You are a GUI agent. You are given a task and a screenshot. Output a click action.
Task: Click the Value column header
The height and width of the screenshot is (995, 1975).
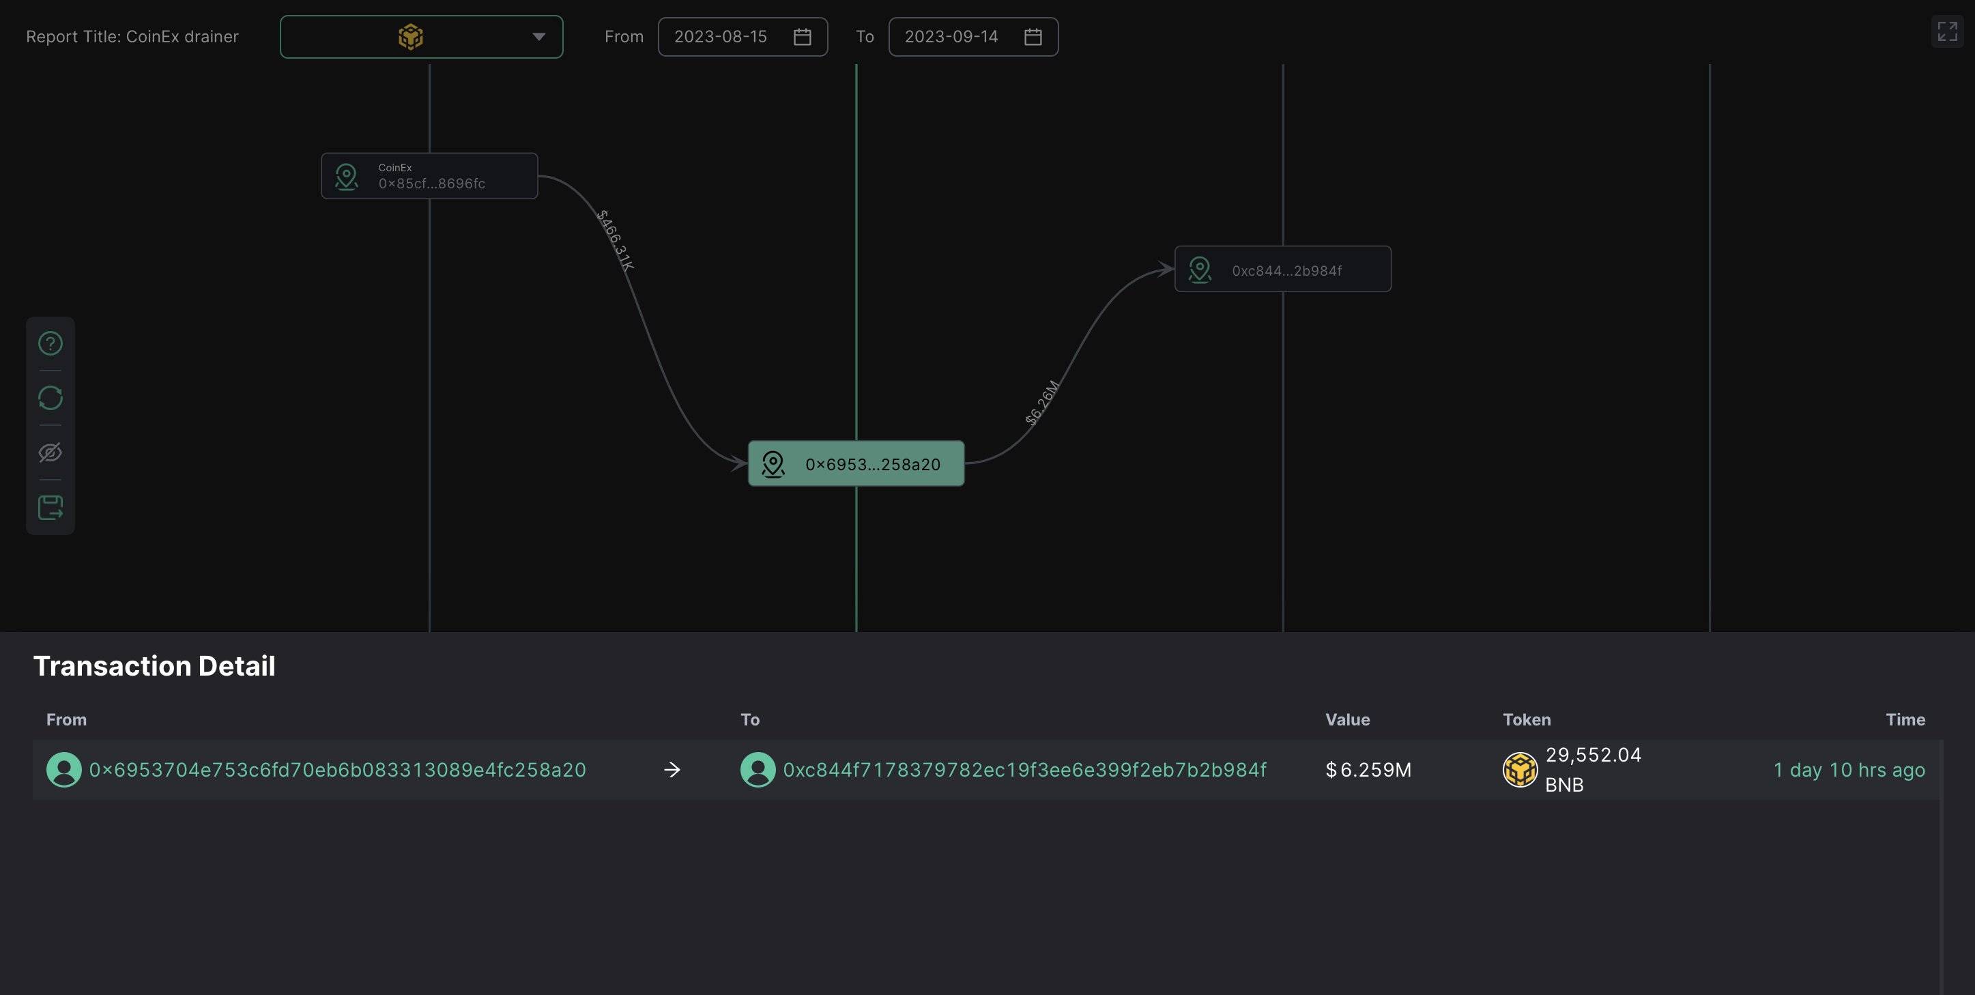point(1348,720)
